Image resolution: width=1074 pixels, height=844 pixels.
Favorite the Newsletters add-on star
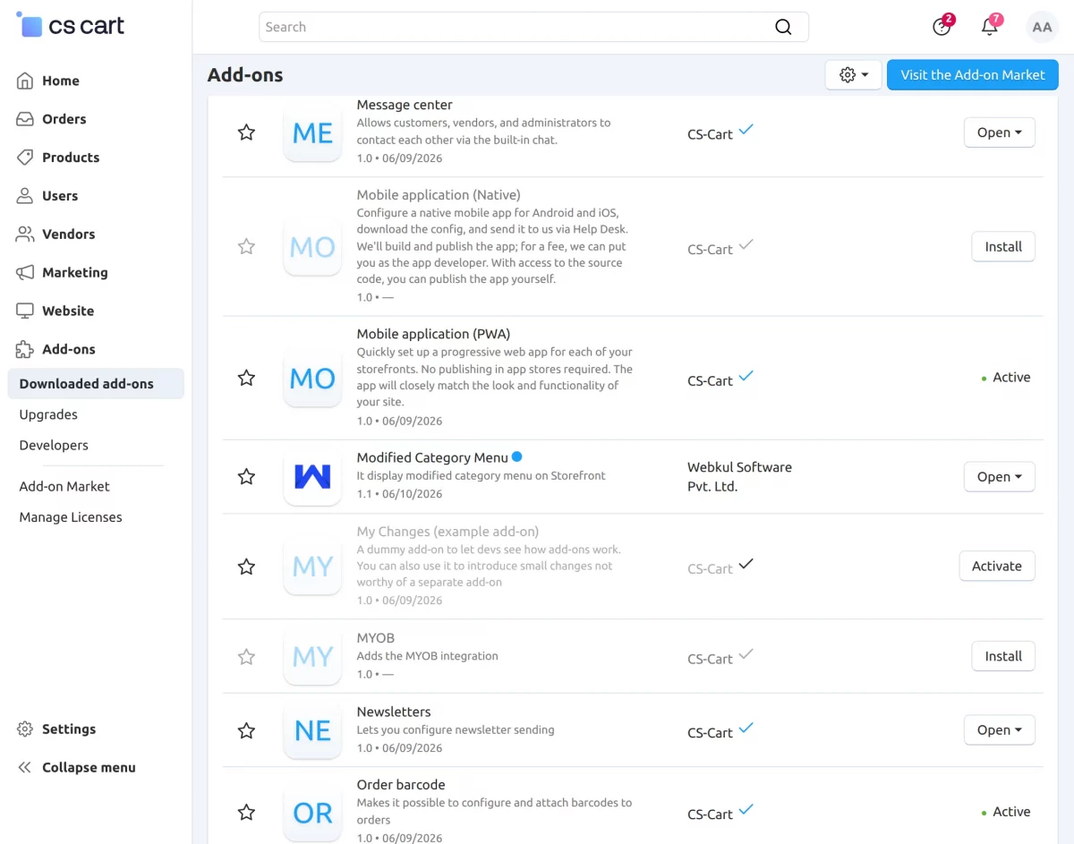[x=246, y=730]
